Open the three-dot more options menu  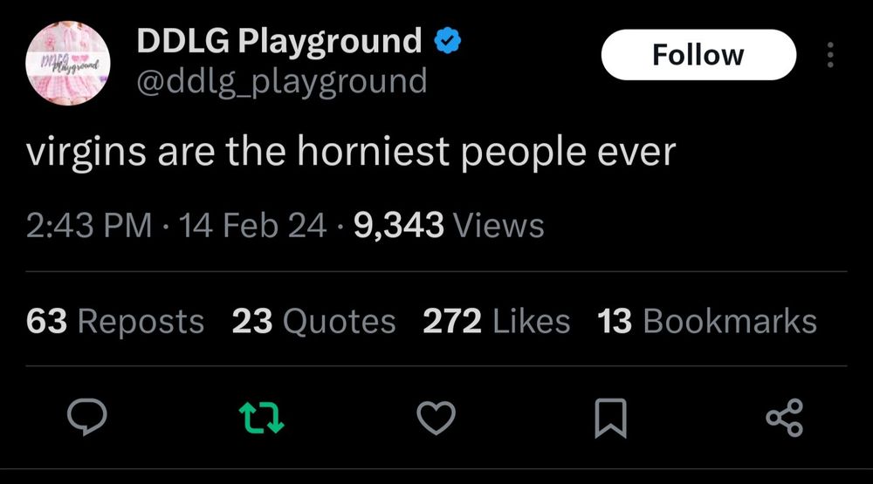(830, 55)
